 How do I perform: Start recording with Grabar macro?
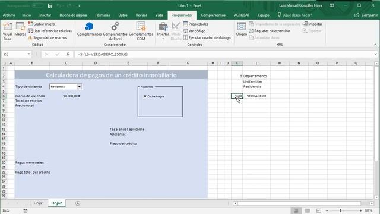click(x=42, y=24)
